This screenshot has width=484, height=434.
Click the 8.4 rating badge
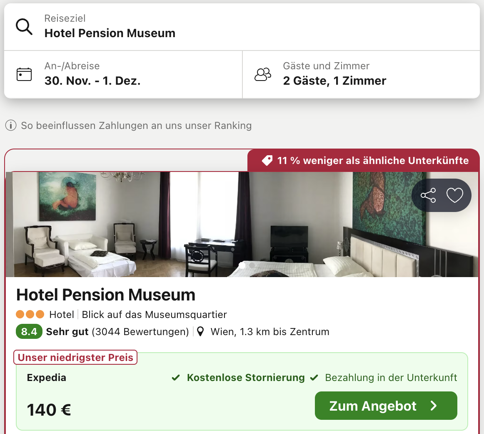pyautogui.click(x=29, y=332)
